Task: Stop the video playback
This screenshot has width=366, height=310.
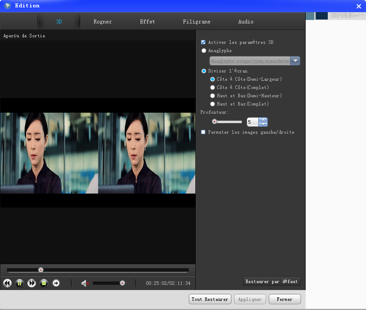Action: pos(44,283)
